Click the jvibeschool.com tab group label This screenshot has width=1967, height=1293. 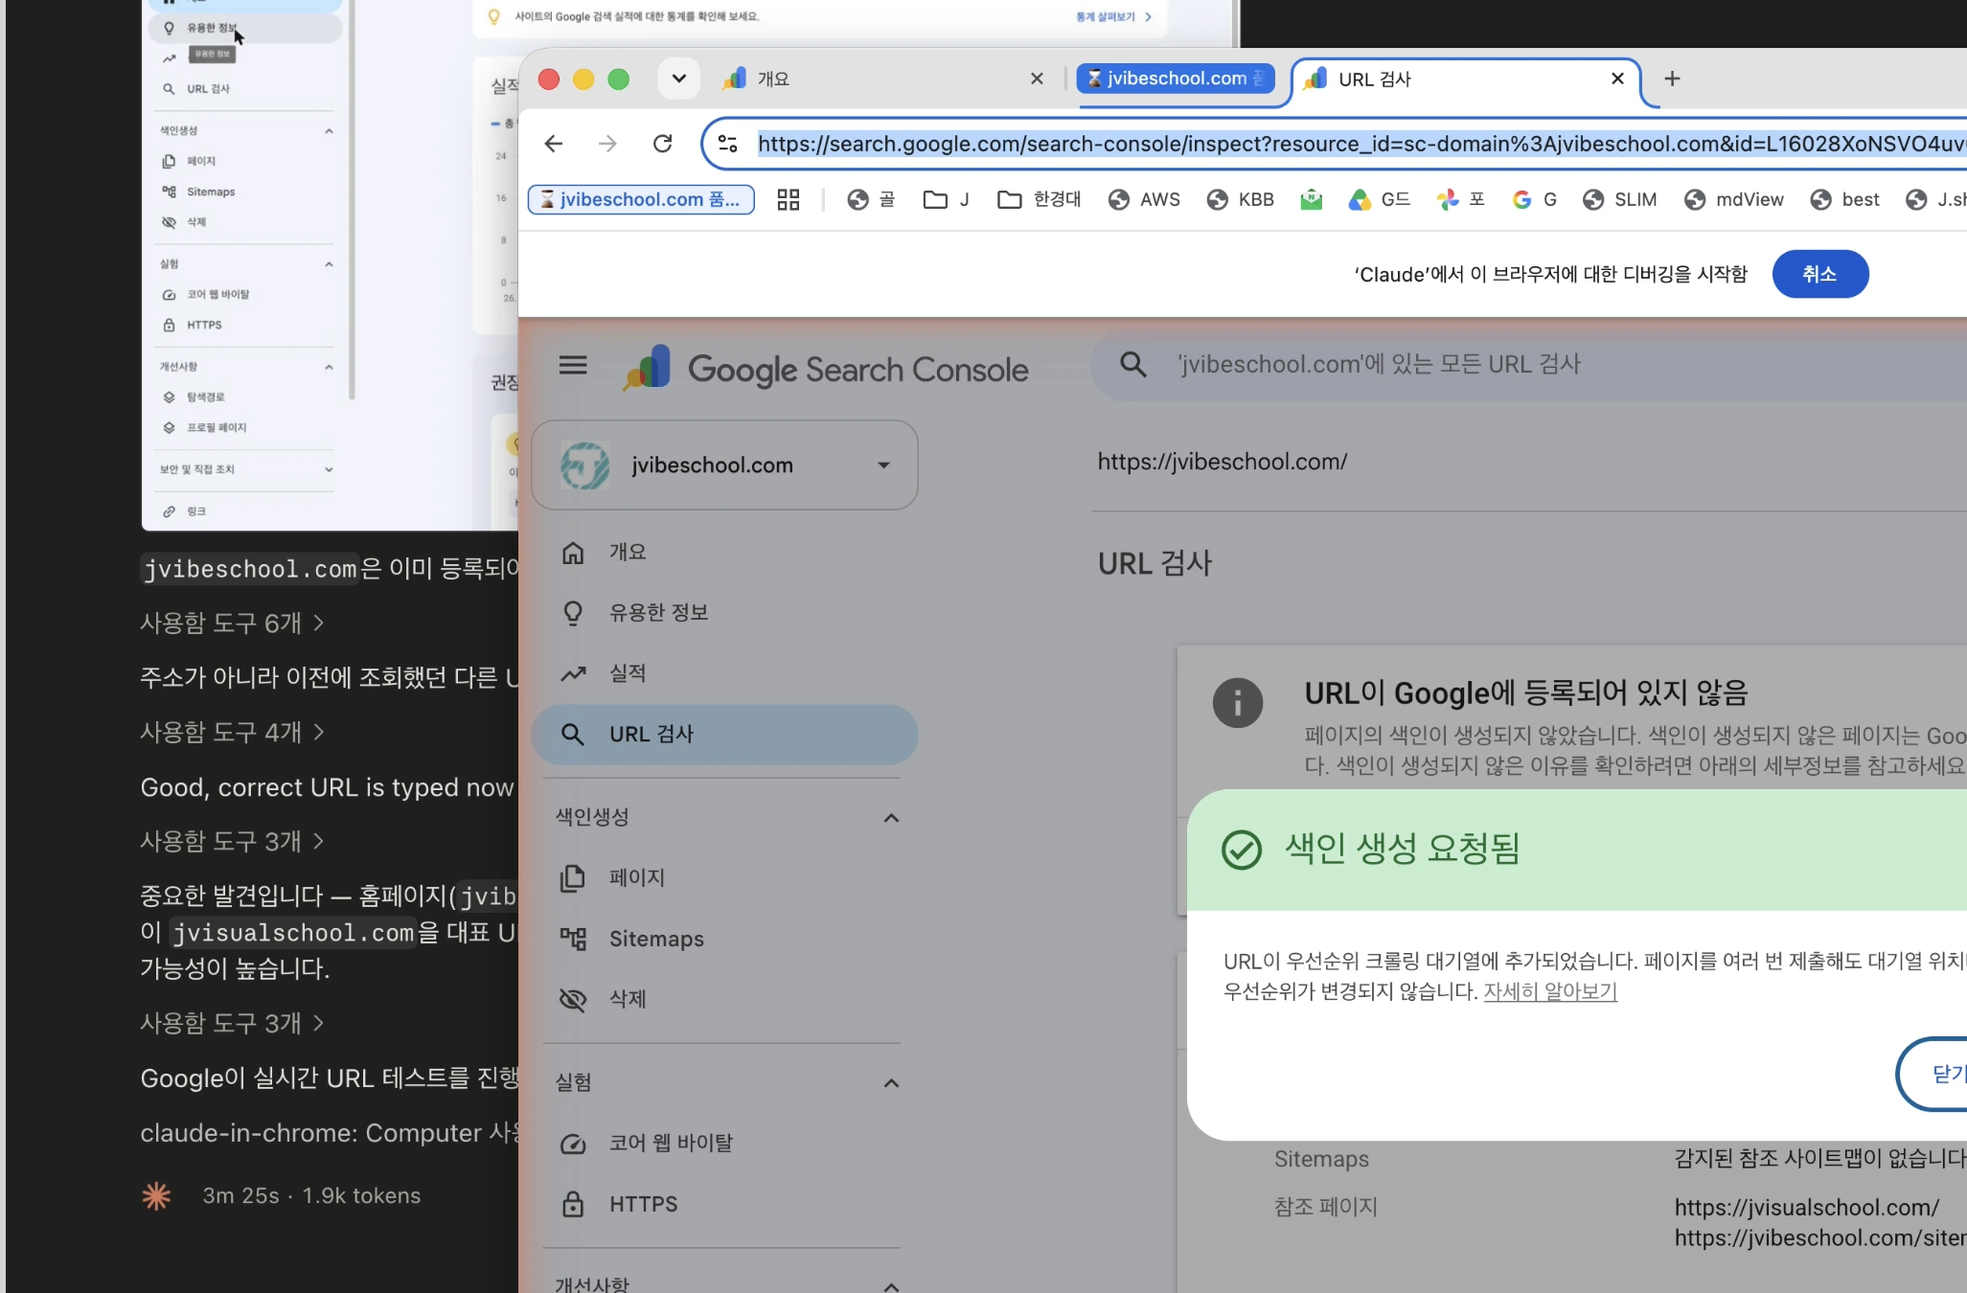pyautogui.click(x=1176, y=79)
